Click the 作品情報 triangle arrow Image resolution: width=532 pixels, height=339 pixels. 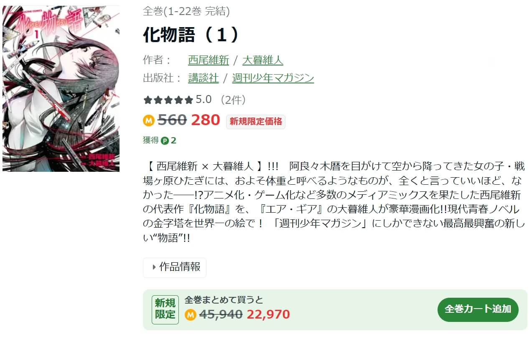pyautogui.click(x=154, y=267)
